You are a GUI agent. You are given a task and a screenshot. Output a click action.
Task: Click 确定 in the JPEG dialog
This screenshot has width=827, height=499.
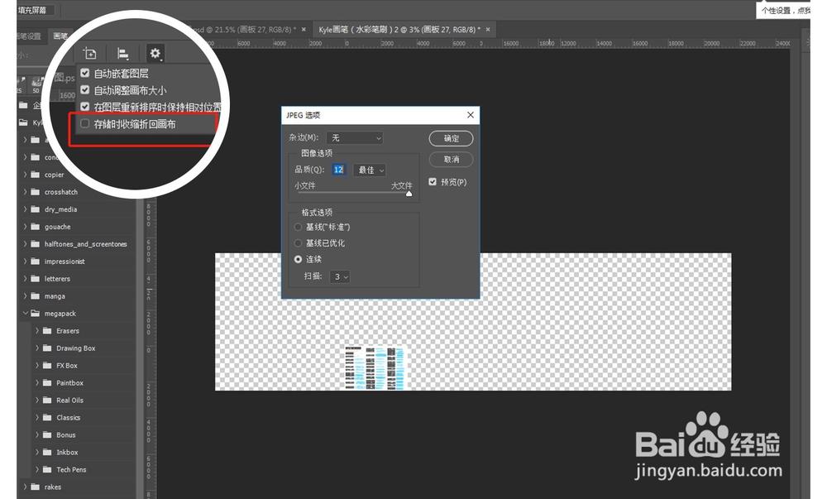(x=451, y=139)
